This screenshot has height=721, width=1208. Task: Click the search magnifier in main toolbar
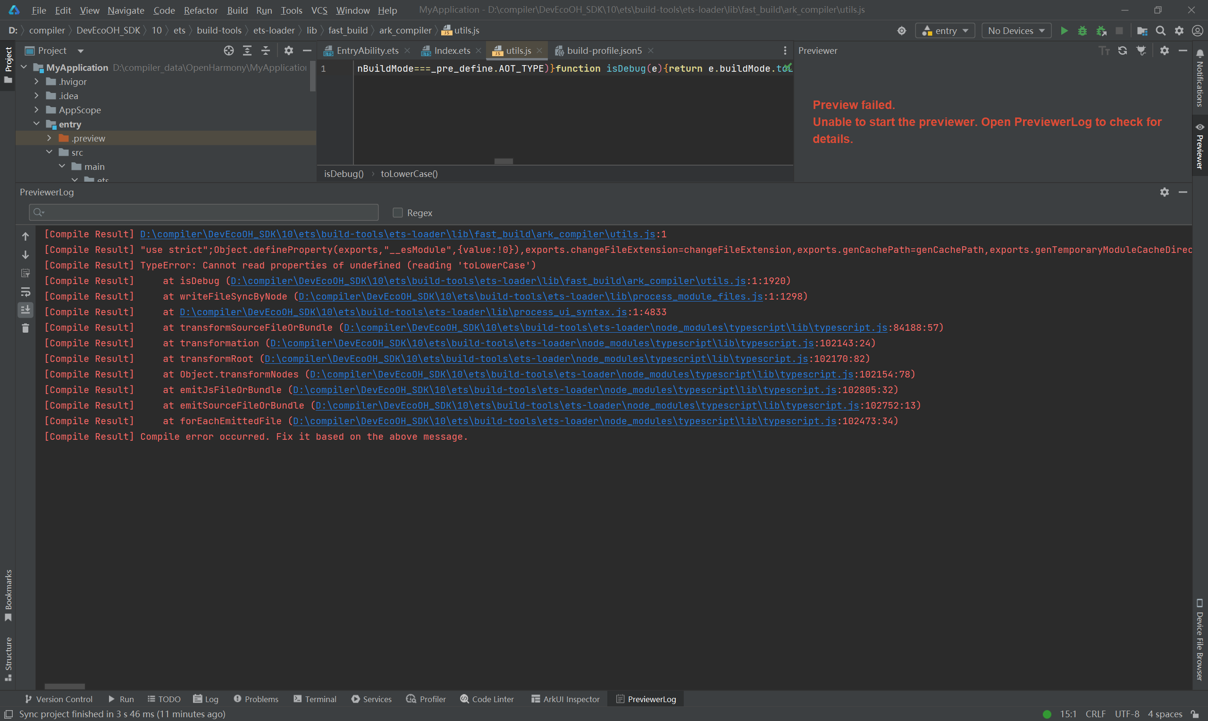coord(1160,31)
